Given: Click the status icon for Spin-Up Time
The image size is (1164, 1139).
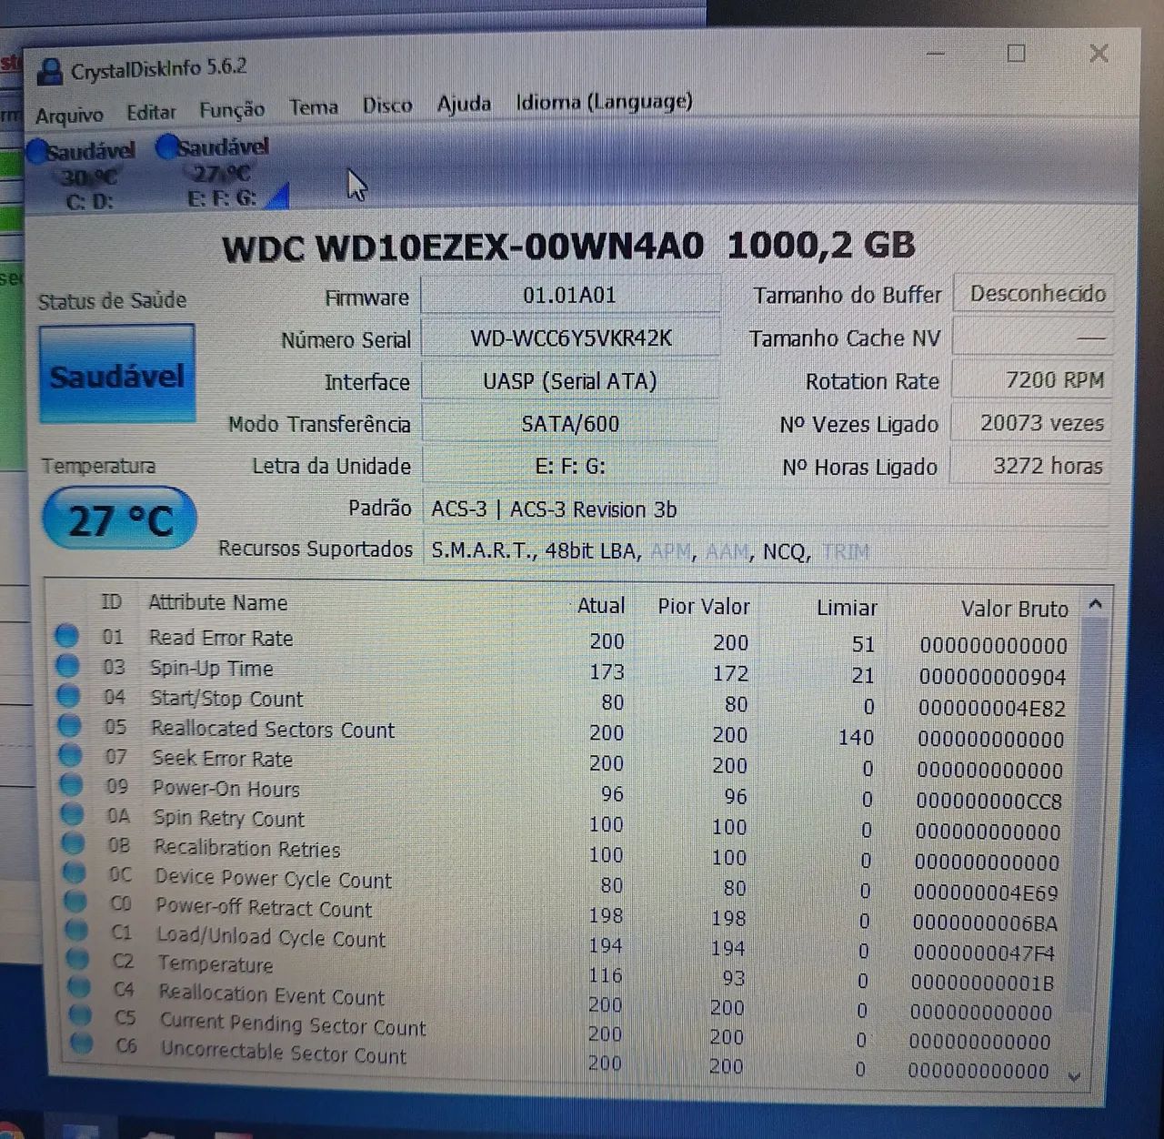Looking at the screenshot, I should (67, 666).
